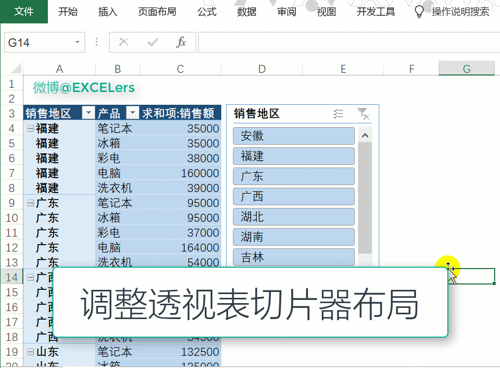Switch to the 插入 ribbon tab
Image resolution: width=500 pixels, height=368 pixels.
pyautogui.click(x=107, y=11)
